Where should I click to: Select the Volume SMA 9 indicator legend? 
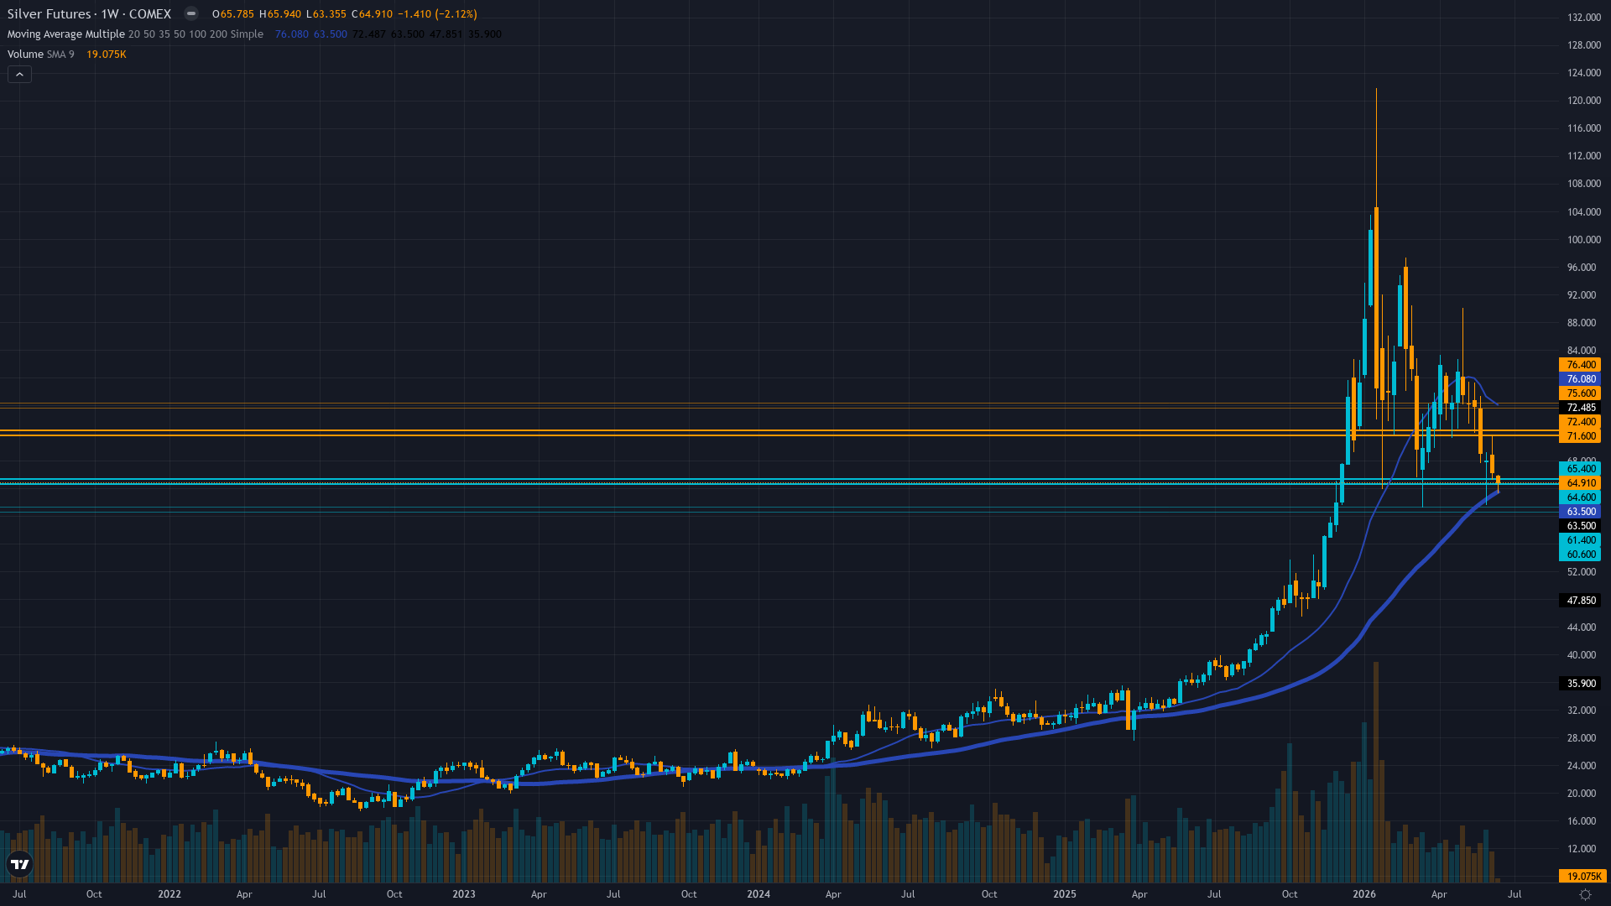coord(41,55)
